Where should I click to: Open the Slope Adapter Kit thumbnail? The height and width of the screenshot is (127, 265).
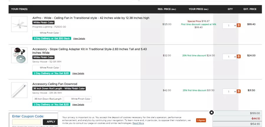(19, 55)
